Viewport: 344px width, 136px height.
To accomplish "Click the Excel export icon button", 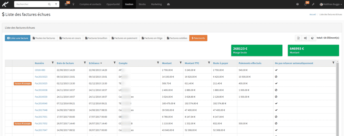I will click(x=298, y=38).
